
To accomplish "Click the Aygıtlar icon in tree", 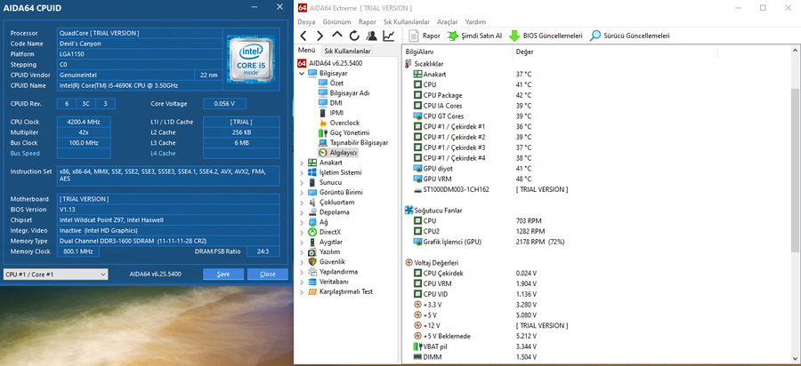I will pyautogui.click(x=312, y=243).
